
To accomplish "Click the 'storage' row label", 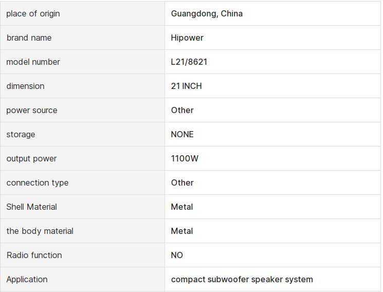I will pos(21,134).
